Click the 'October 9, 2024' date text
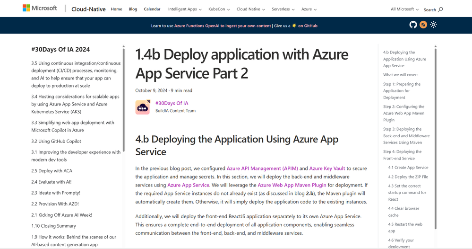Viewport: 472px width, 249px height. pyautogui.click(x=151, y=90)
